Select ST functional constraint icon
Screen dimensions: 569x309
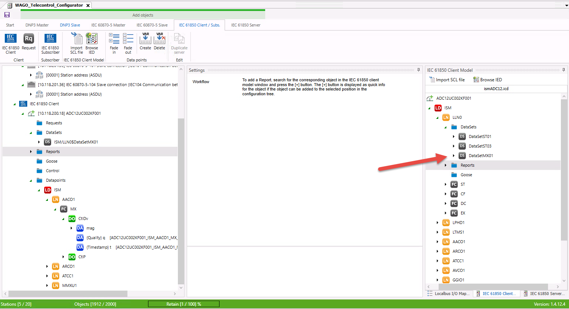tap(454, 184)
